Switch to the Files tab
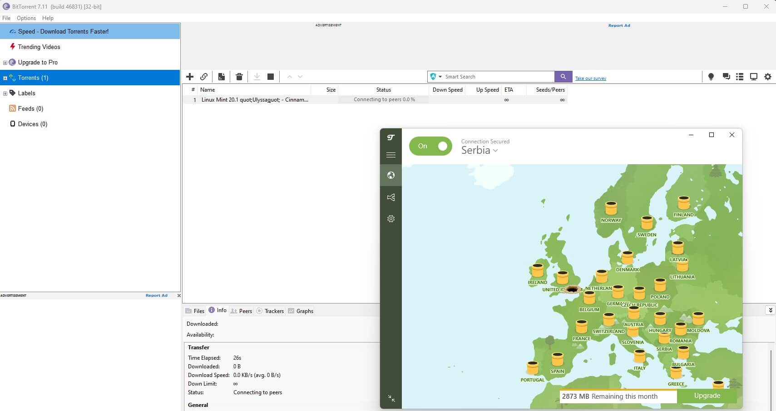776x411 pixels. (195, 311)
